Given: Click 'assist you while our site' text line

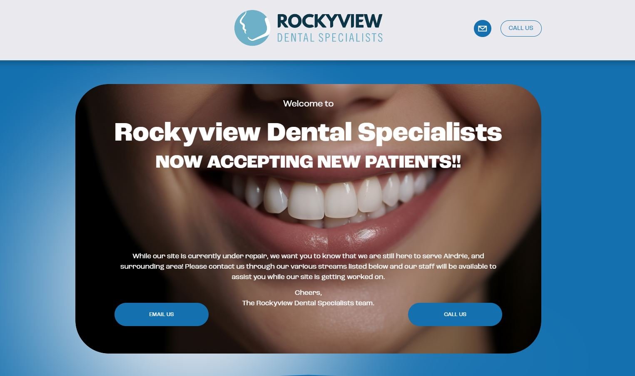Looking at the screenshot, I should (x=308, y=277).
